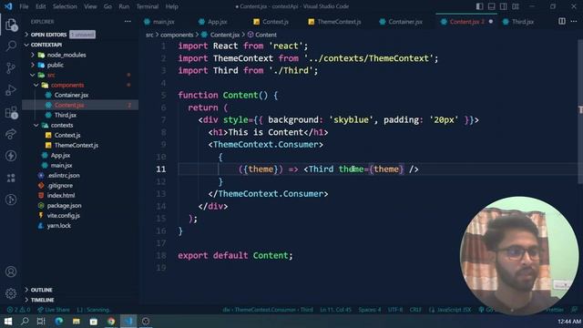Toggle Secondary Side Bar layout icon

[x=504, y=6]
